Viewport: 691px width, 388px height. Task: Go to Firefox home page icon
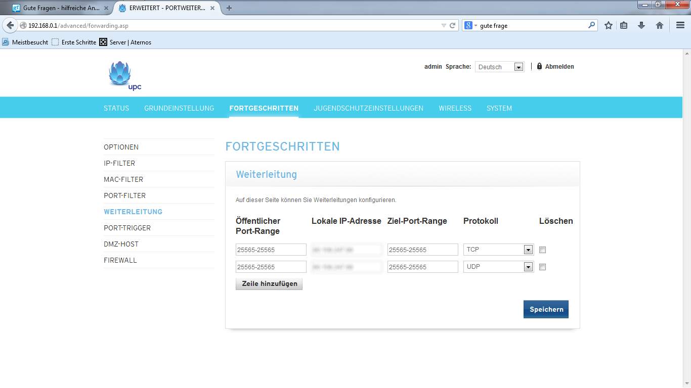click(x=660, y=25)
